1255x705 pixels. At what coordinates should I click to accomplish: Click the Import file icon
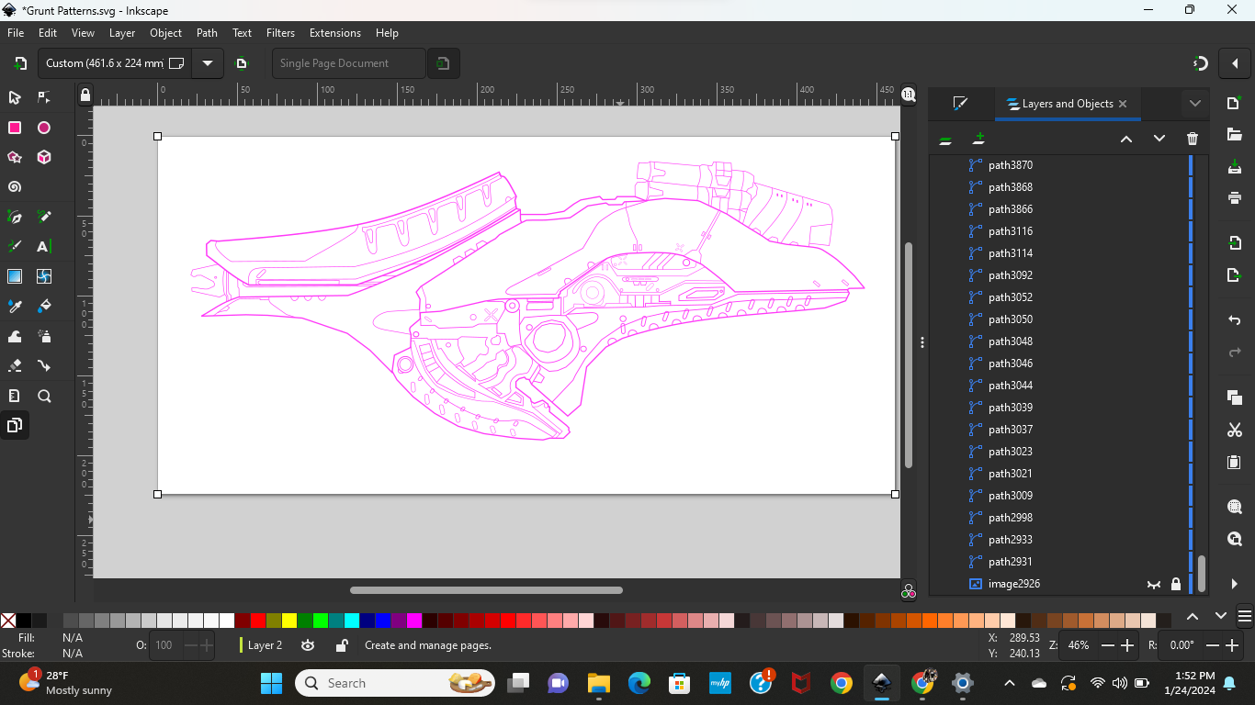(x=1235, y=243)
